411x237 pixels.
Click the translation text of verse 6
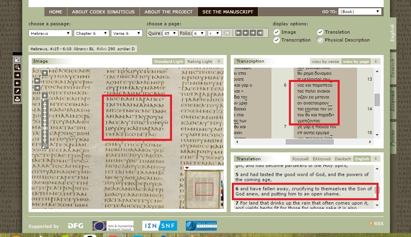[x=304, y=191]
